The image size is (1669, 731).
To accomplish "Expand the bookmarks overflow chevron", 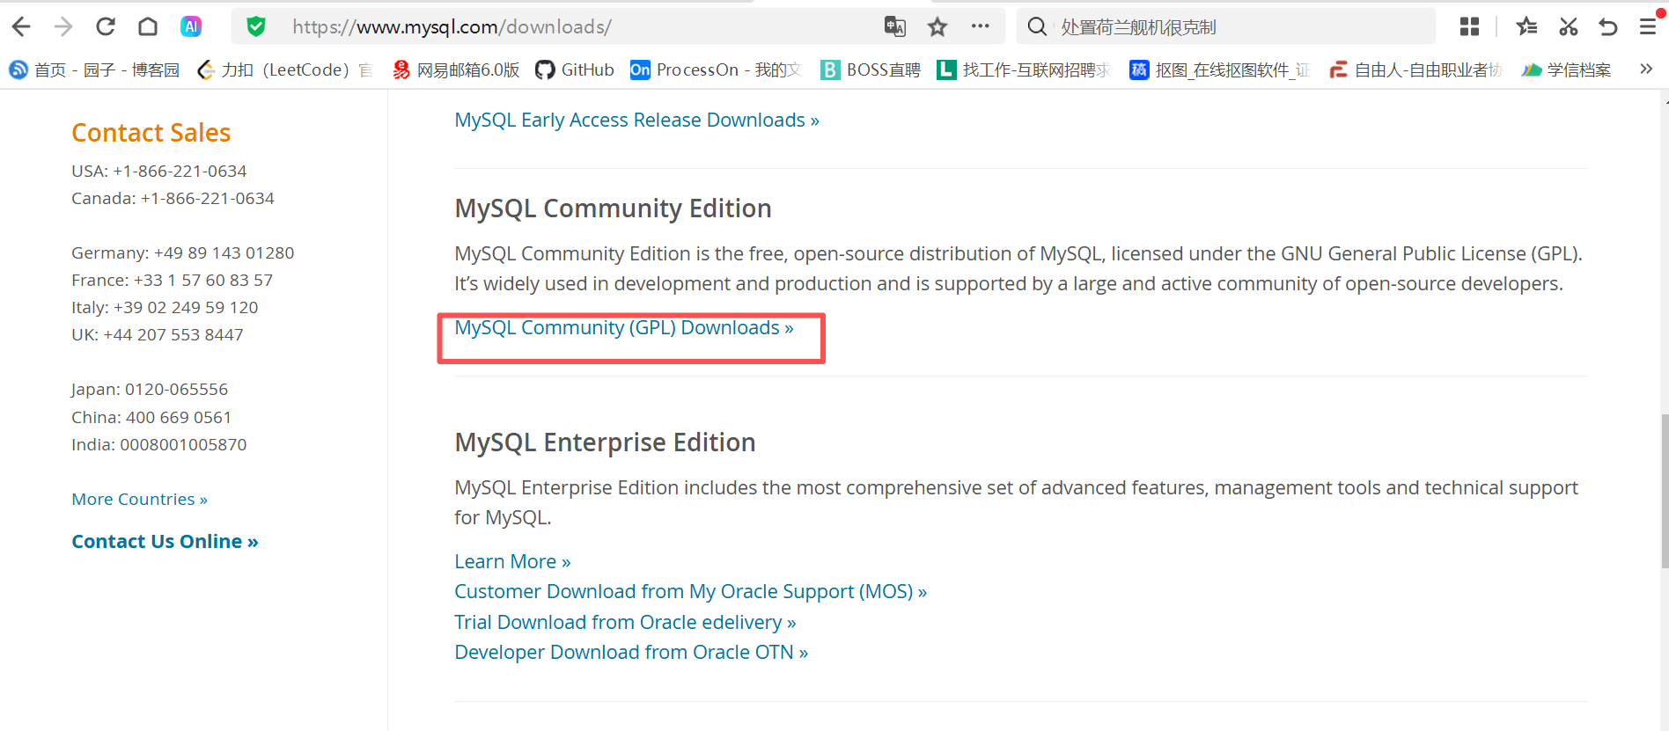I will 1646,69.
